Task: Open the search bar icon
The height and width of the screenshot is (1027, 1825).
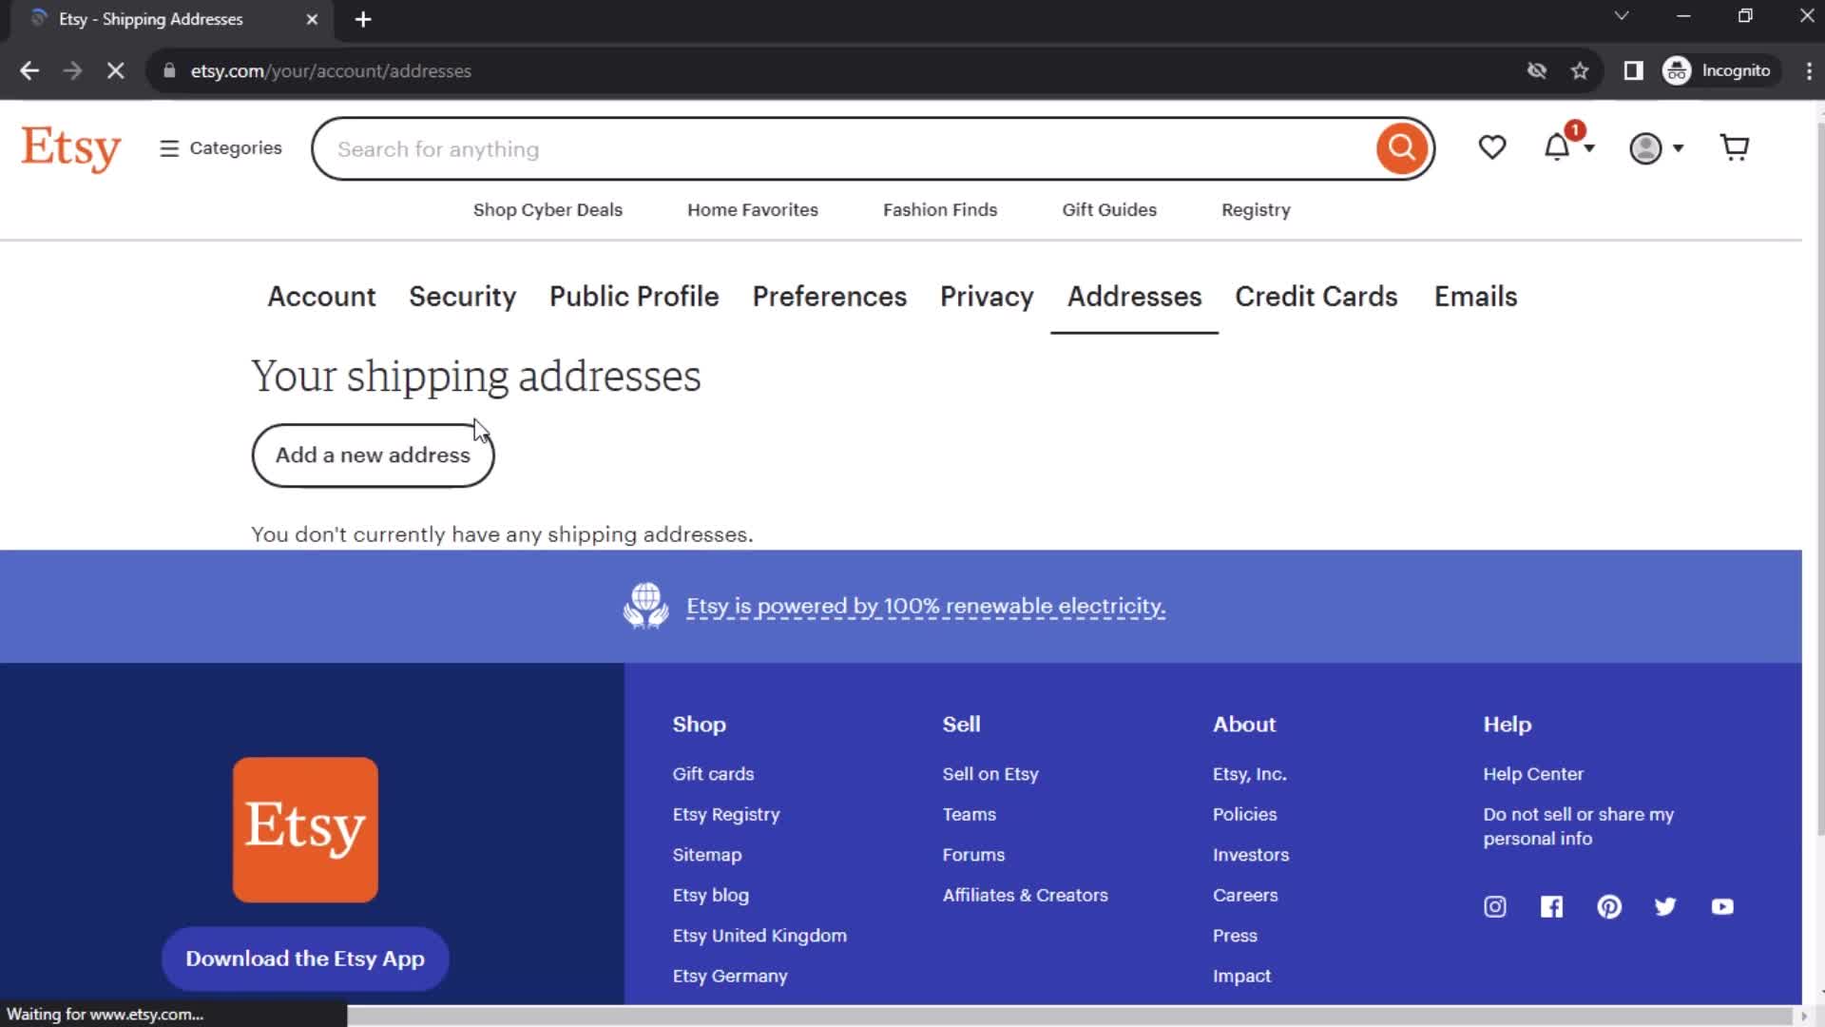Action: tap(1403, 148)
